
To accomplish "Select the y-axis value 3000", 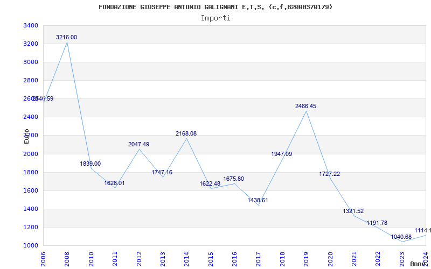I will click(31, 62).
